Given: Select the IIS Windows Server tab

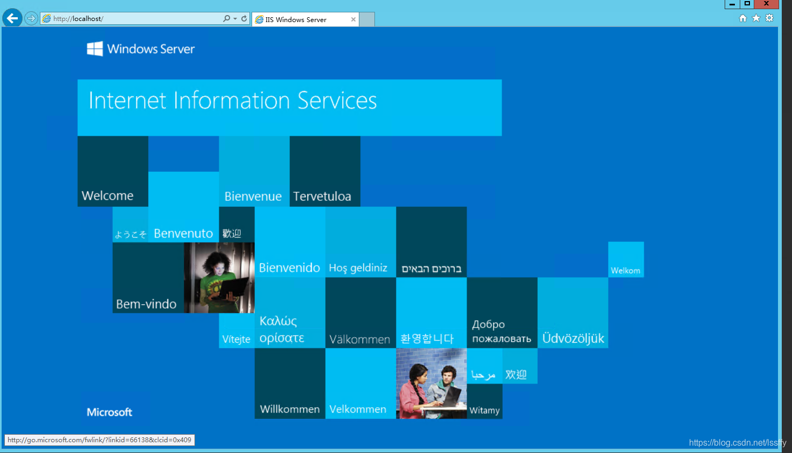Looking at the screenshot, I should point(305,19).
